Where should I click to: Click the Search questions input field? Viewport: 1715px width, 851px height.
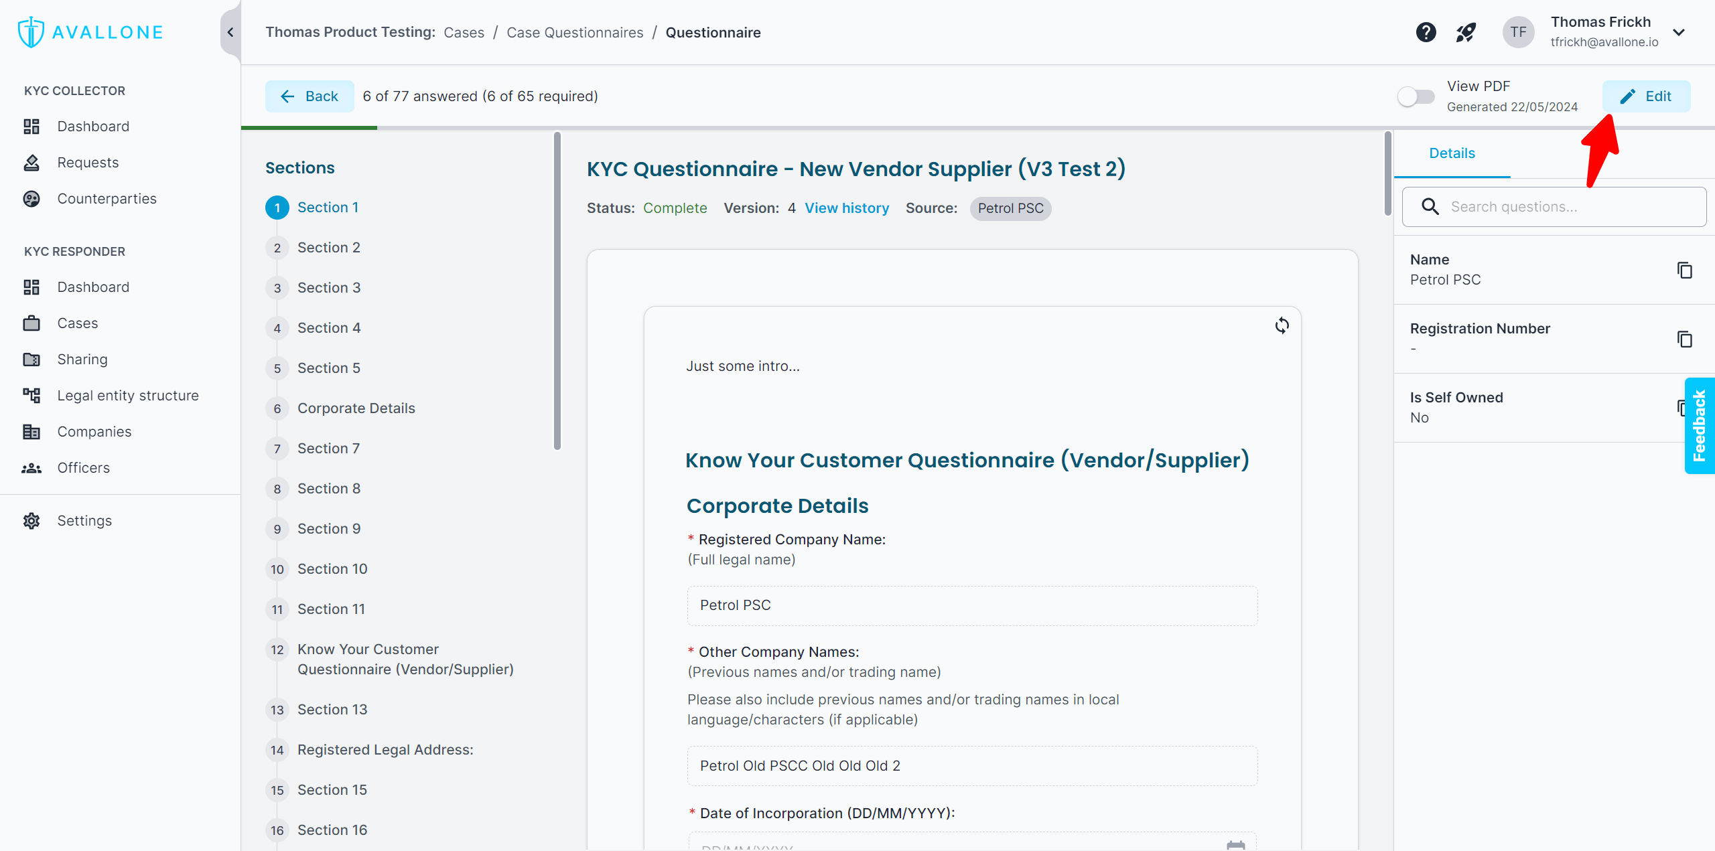1554,207
